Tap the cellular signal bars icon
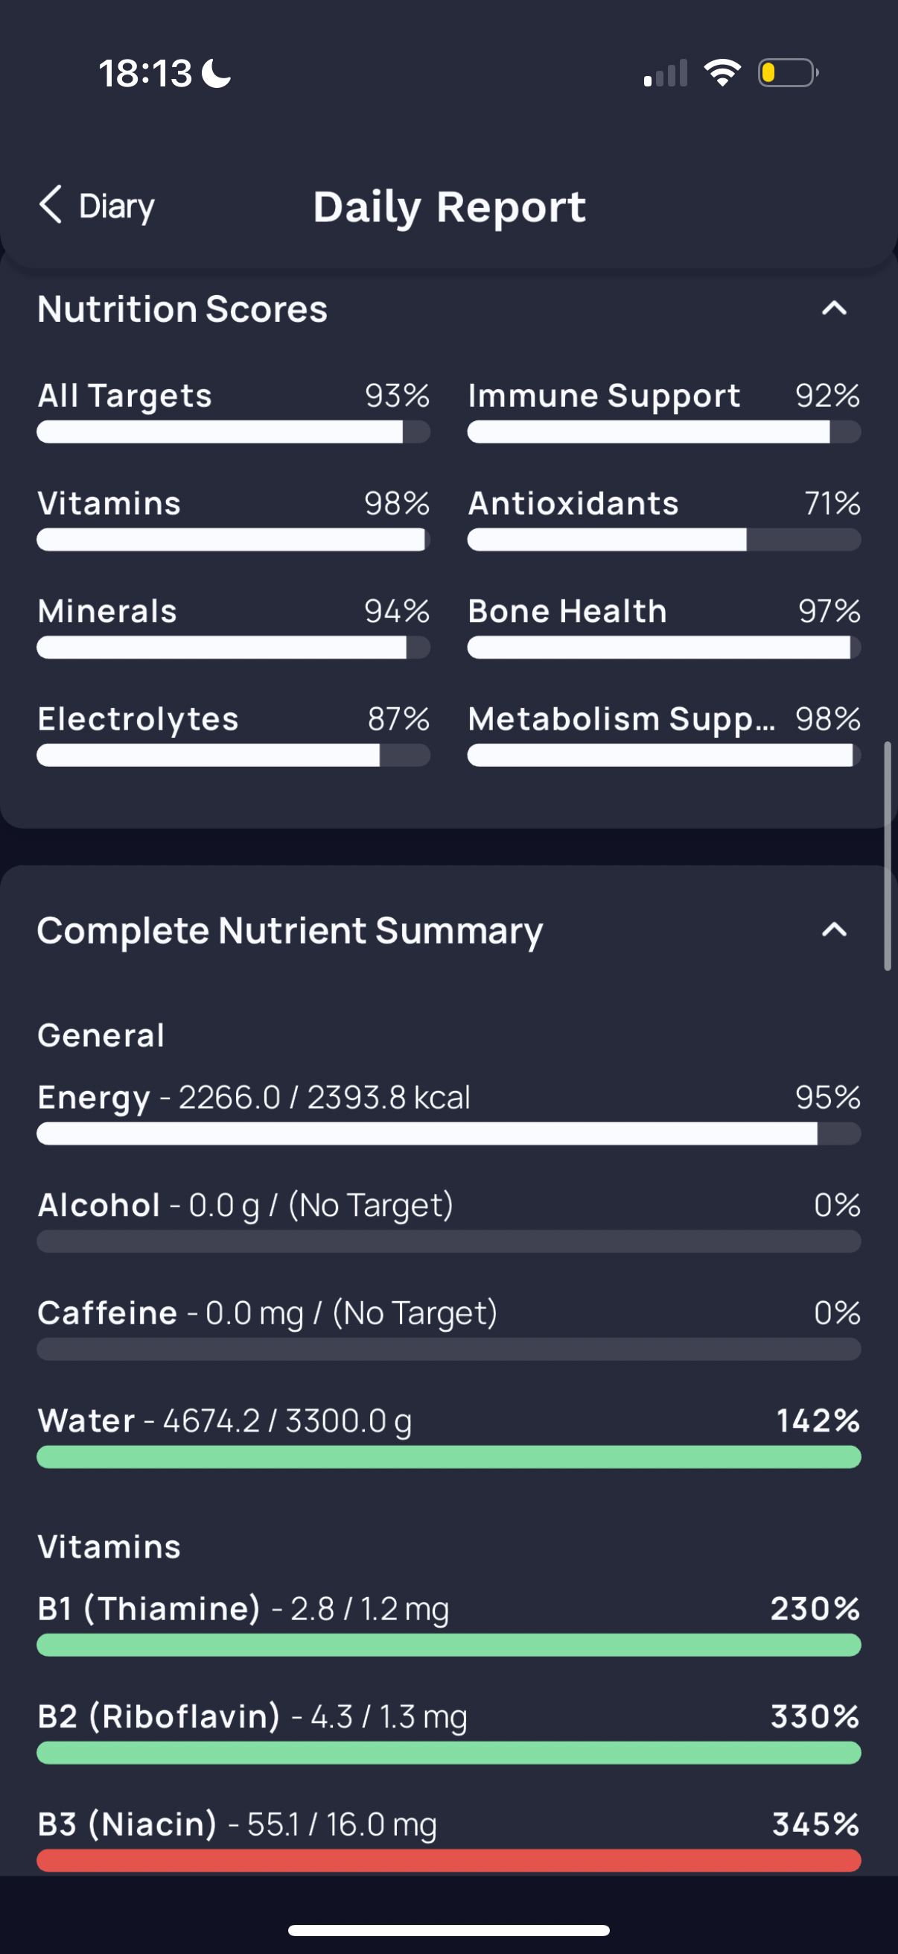The image size is (898, 1954). pos(666,73)
